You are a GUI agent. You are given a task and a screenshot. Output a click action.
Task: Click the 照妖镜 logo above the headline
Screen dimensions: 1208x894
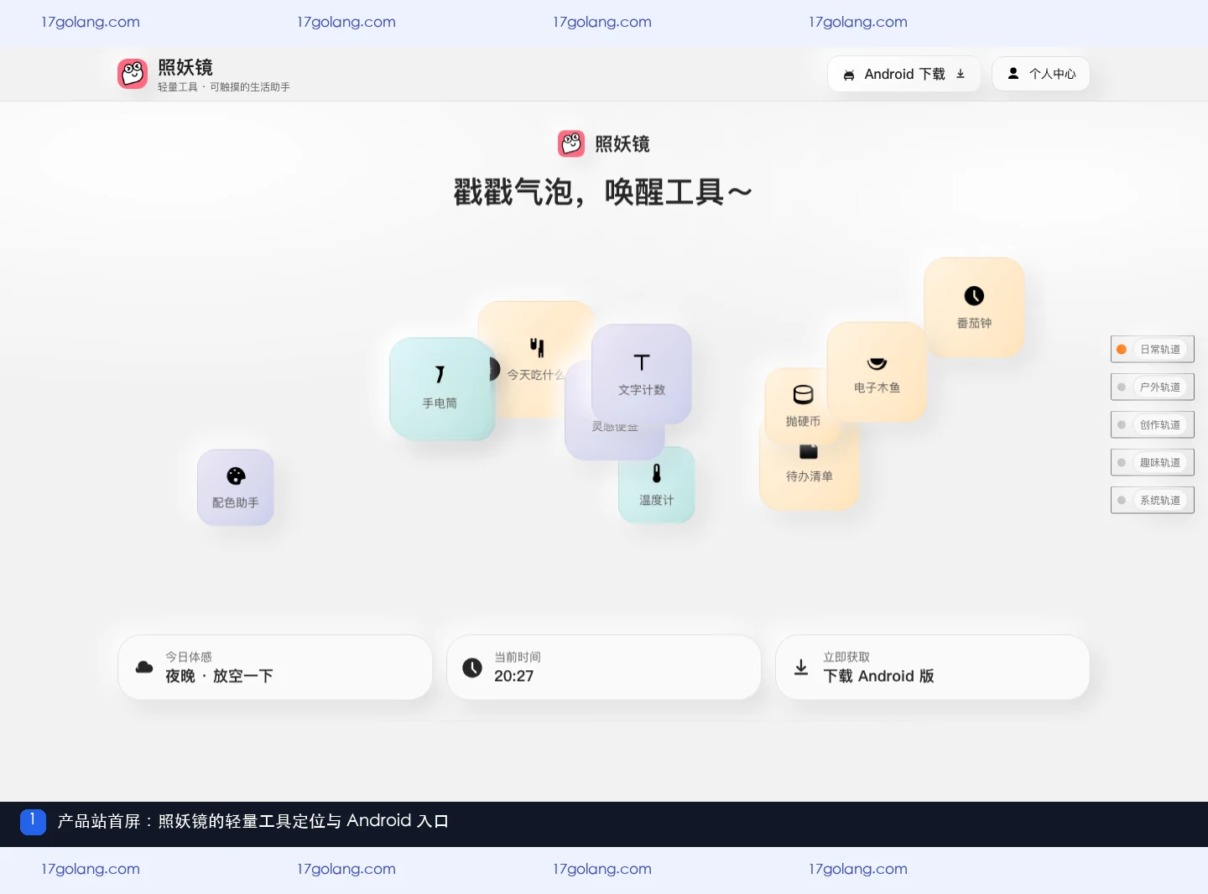click(x=571, y=143)
